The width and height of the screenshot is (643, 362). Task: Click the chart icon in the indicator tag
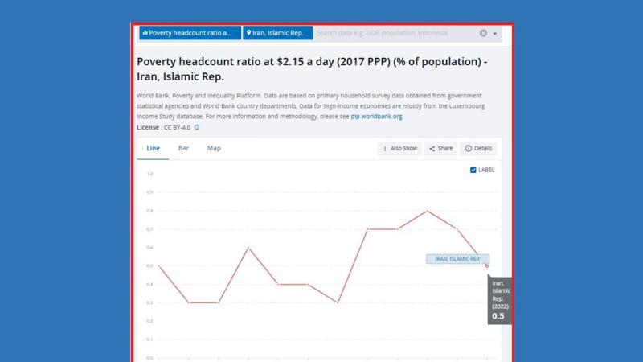pyautogui.click(x=145, y=33)
